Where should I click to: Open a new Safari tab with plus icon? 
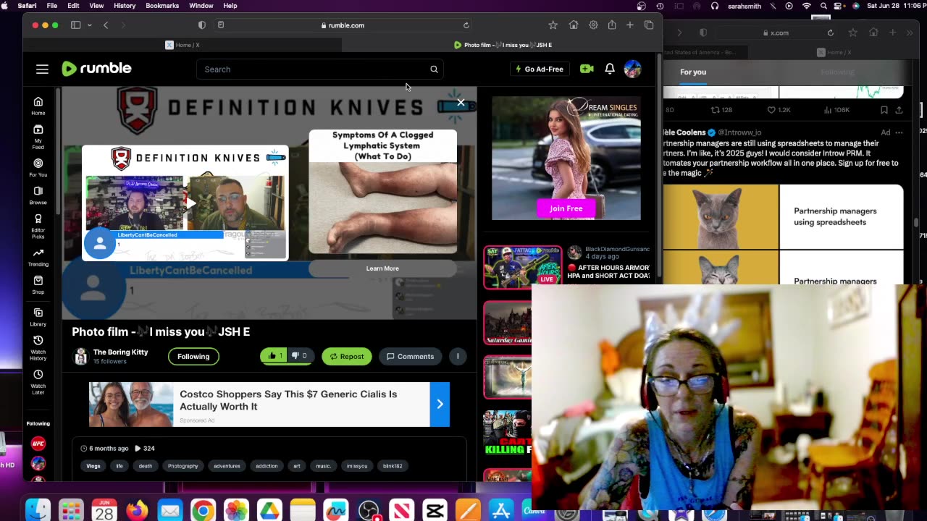630,25
